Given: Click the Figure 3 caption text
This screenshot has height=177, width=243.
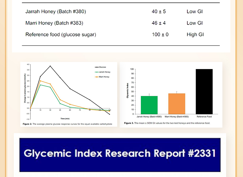Looking at the screenshot, I should 167,123.
